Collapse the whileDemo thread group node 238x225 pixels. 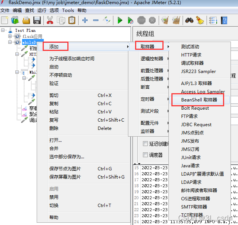click(10, 42)
